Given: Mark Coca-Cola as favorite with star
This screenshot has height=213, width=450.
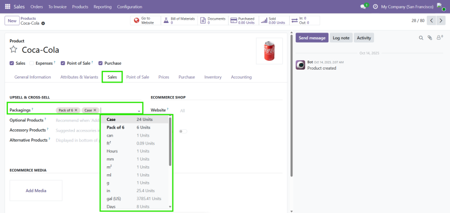Looking at the screenshot, I should point(13,49).
